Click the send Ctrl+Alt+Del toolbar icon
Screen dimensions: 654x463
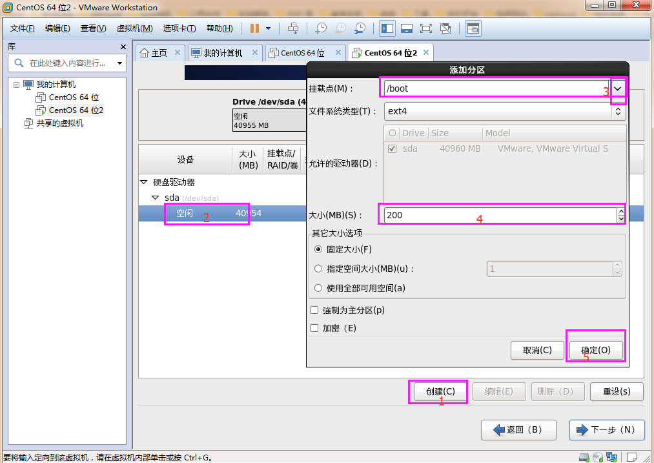(293, 28)
